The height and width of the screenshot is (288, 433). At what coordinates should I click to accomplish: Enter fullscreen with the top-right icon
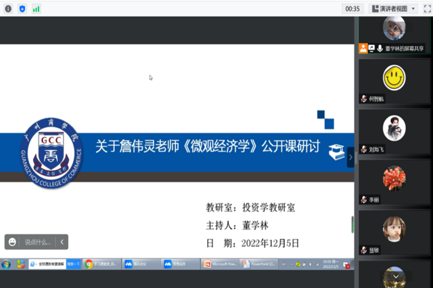click(x=427, y=8)
